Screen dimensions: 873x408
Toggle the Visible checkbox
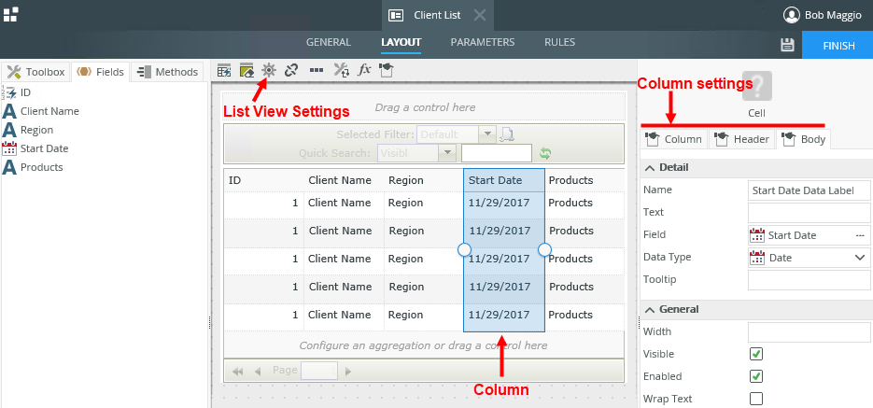[x=756, y=354]
